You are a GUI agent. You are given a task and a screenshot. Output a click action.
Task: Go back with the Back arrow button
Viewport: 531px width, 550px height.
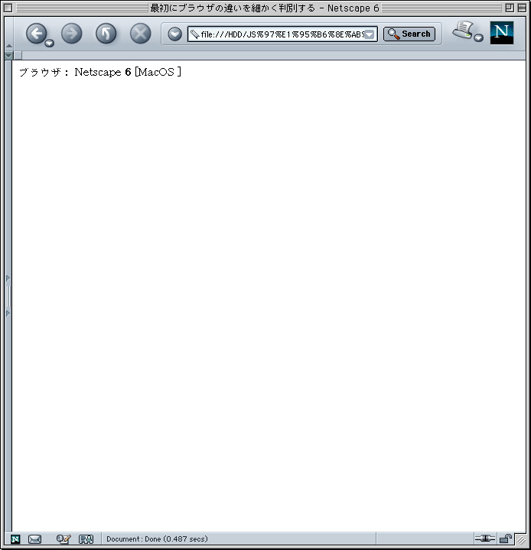coord(36,34)
